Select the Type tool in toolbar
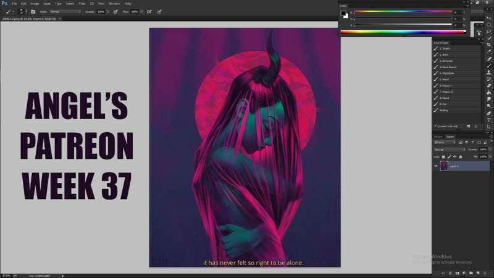 [x=488, y=120]
